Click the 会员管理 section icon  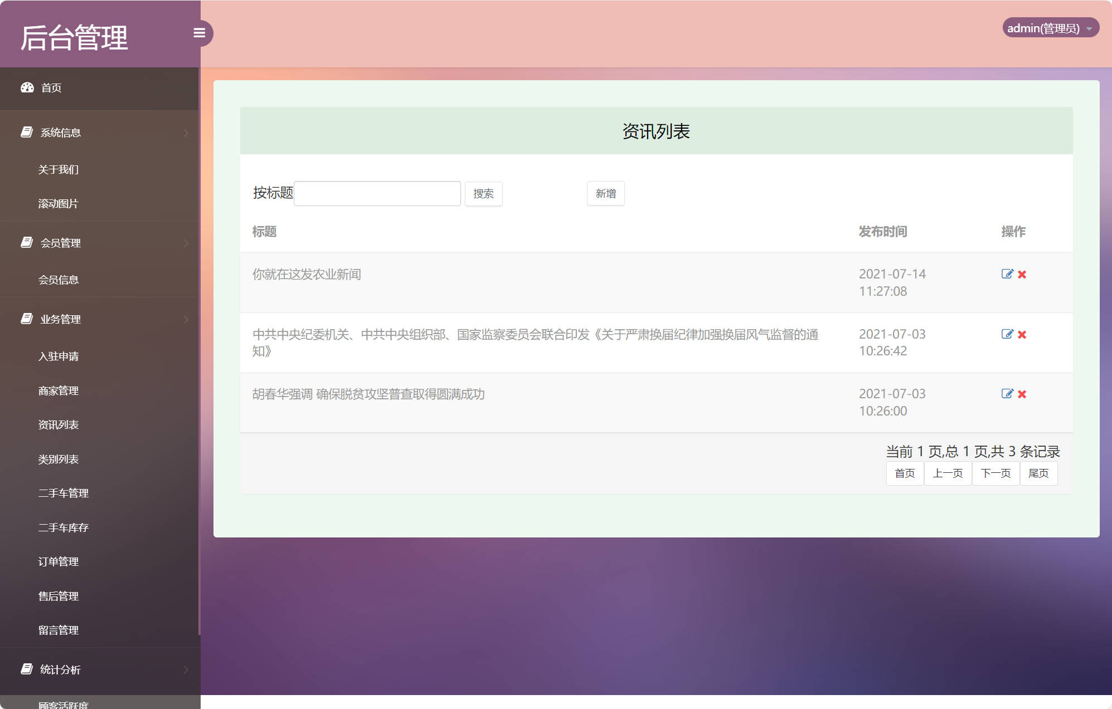[26, 242]
